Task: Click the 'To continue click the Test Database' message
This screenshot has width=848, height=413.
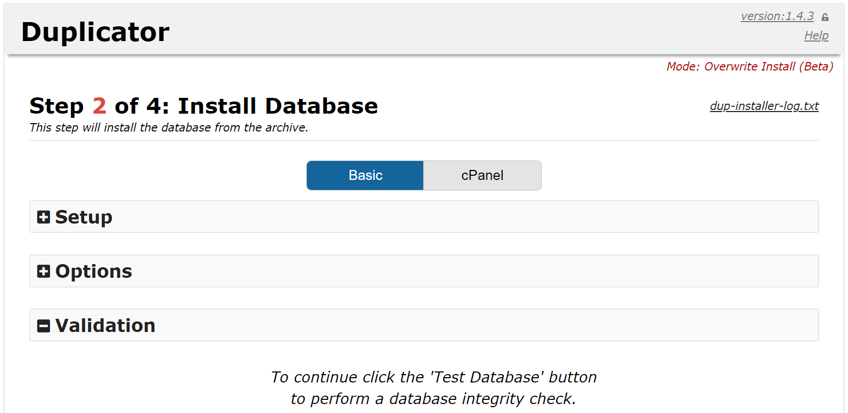Action: (x=434, y=377)
